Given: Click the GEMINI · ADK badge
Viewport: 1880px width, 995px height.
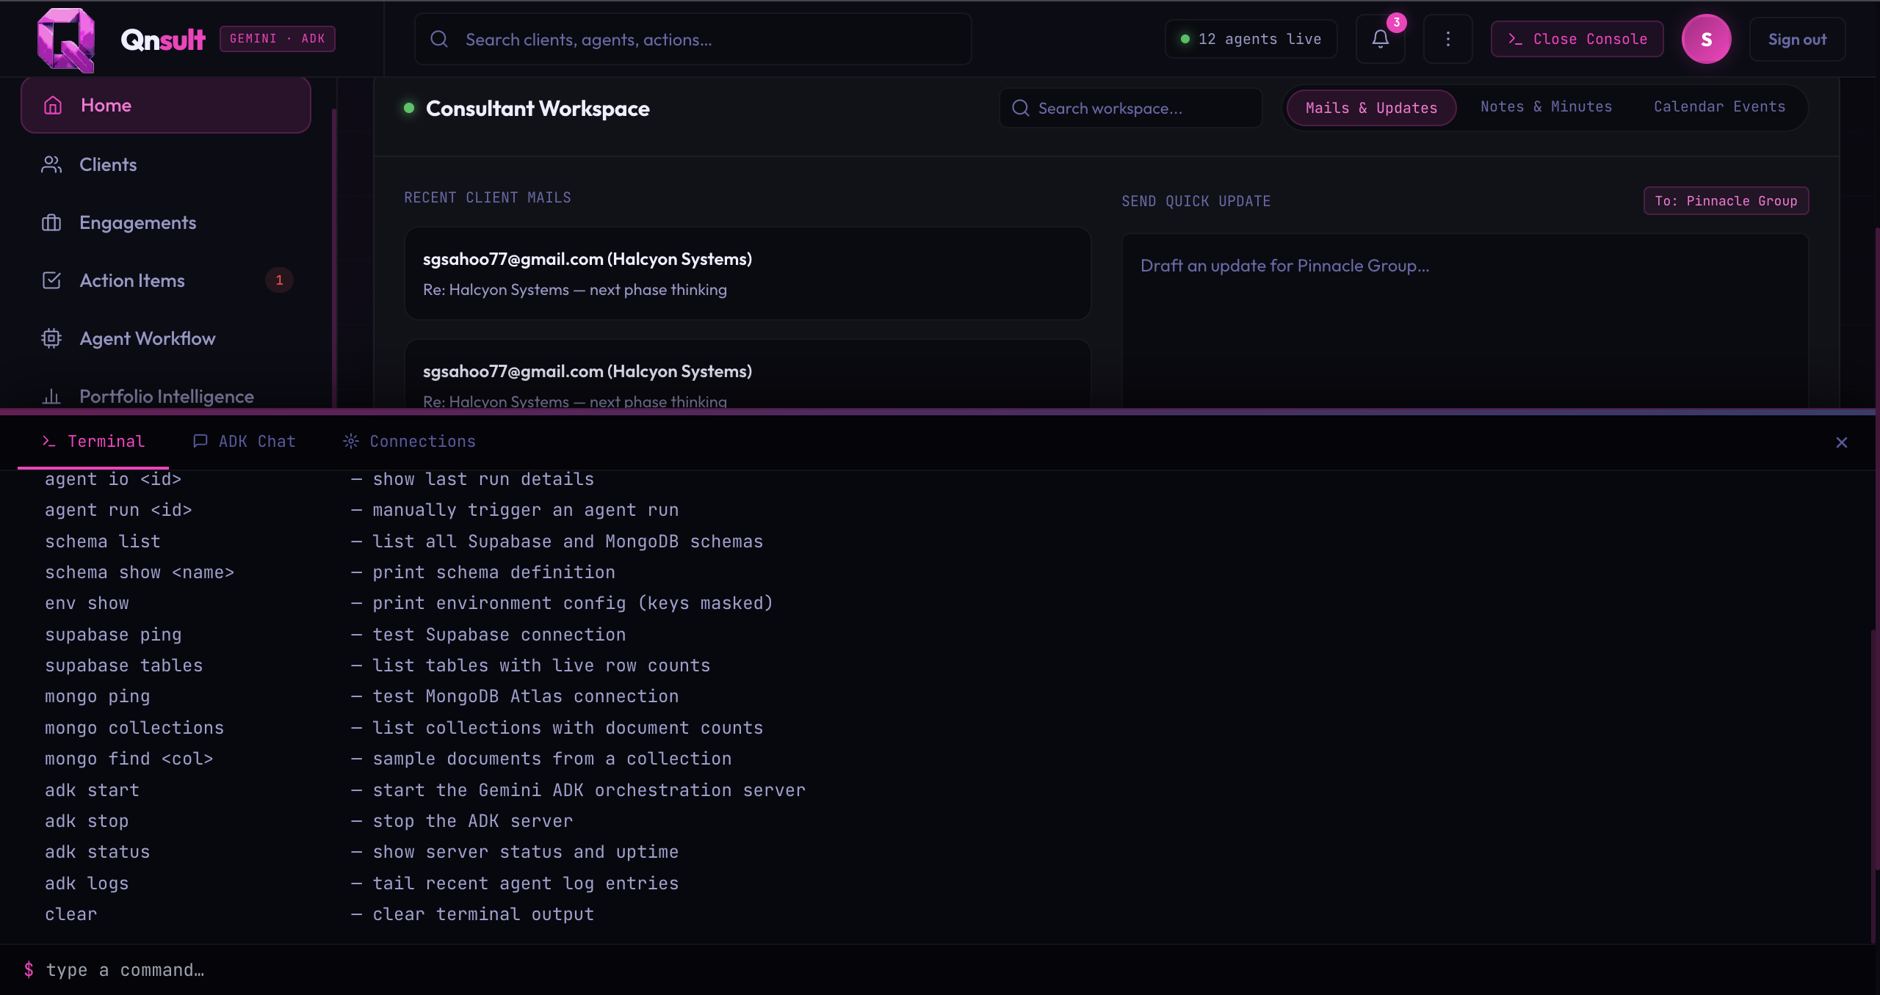Looking at the screenshot, I should coord(278,39).
